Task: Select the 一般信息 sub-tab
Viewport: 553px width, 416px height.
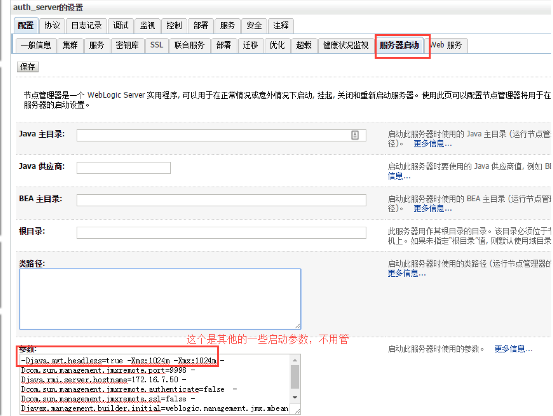Action: pos(36,45)
